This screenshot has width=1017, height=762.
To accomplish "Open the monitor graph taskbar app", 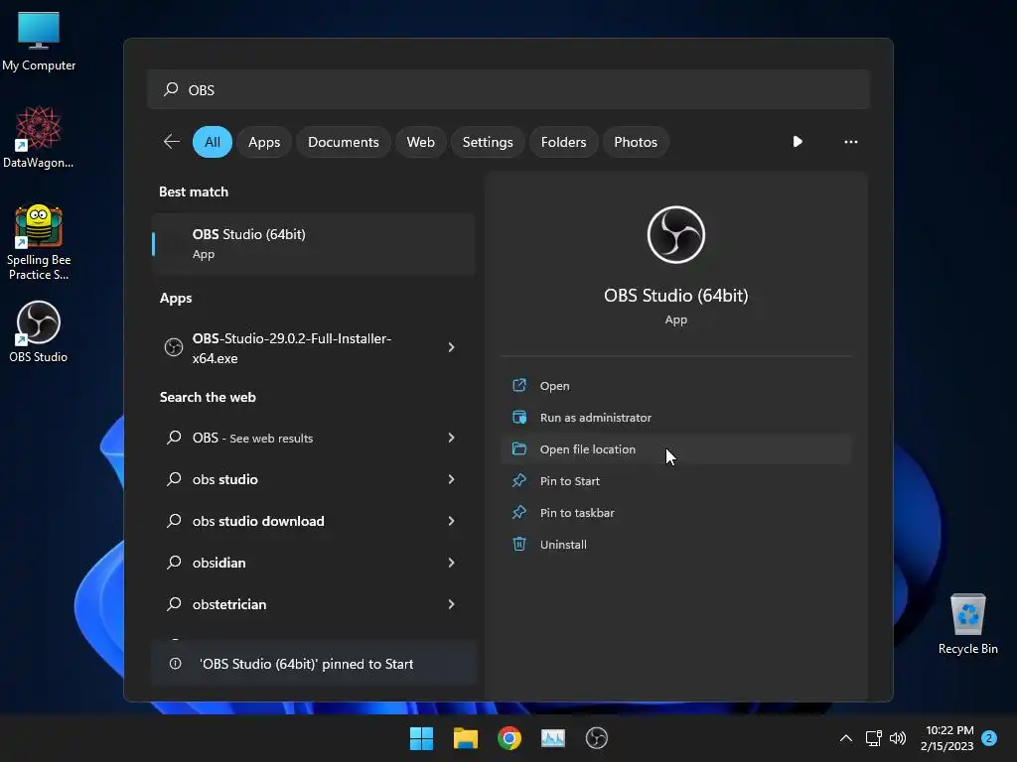I will tap(552, 738).
